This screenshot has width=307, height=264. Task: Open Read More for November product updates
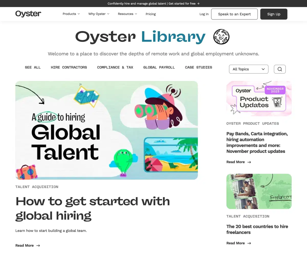(x=239, y=162)
